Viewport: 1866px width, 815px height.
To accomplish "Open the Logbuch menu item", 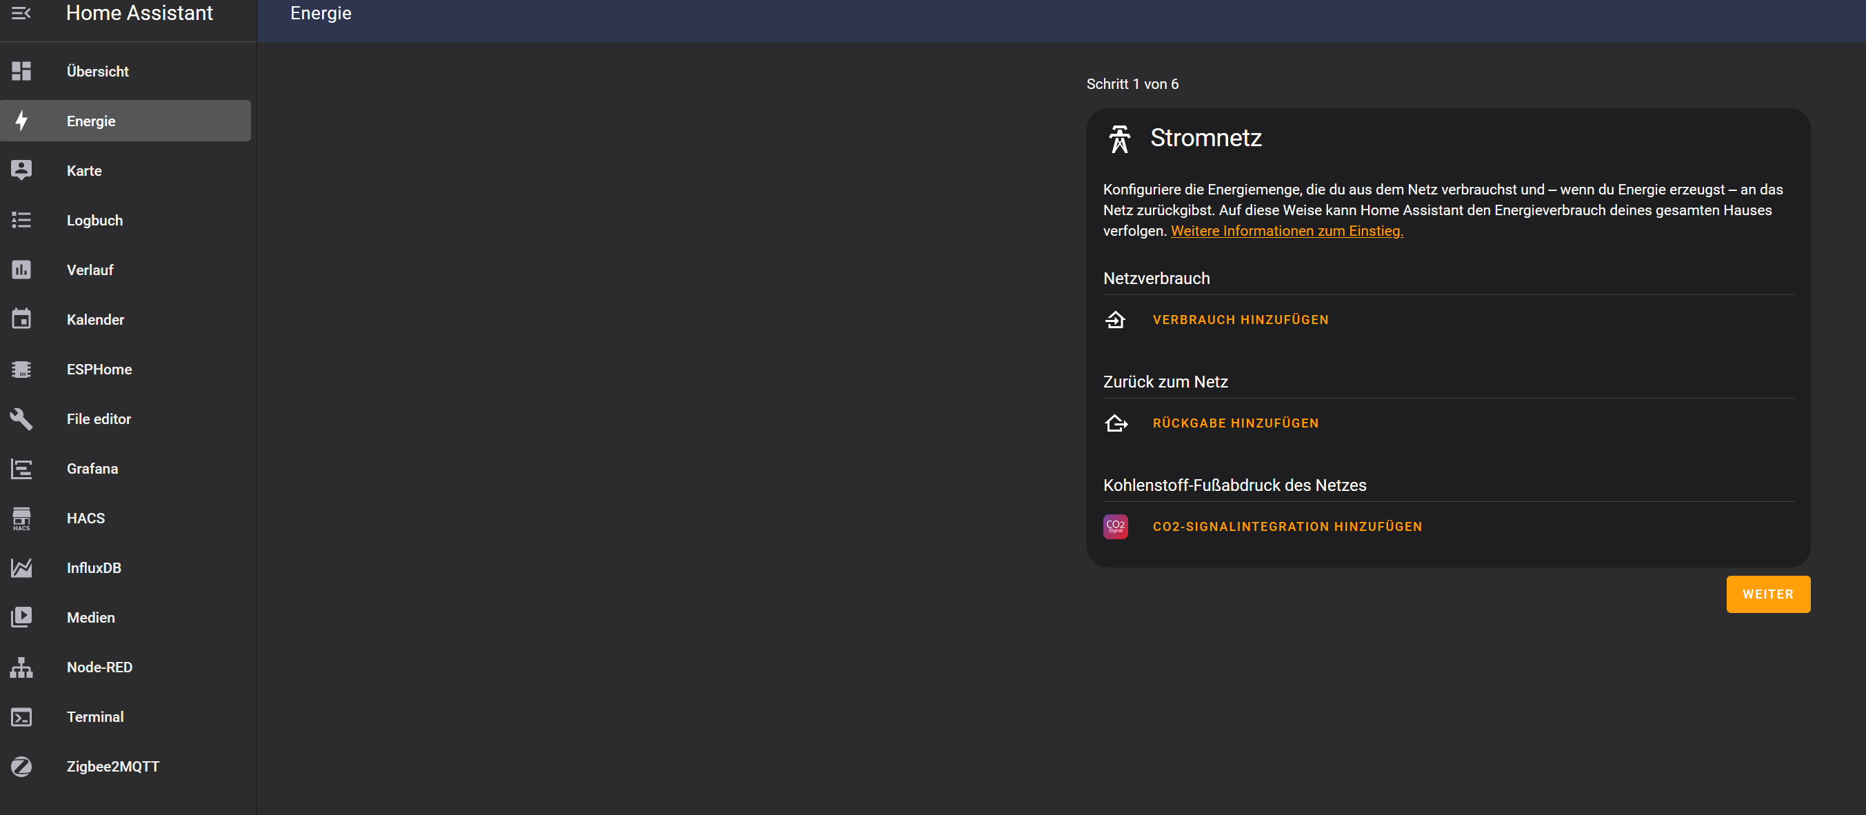I will [94, 220].
